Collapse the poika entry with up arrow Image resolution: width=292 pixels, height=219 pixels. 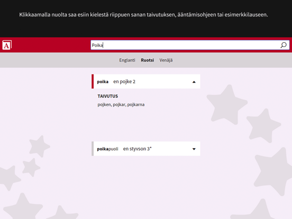coord(194,82)
